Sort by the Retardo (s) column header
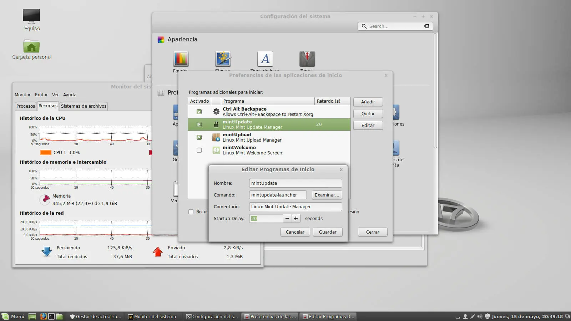This screenshot has width=571, height=321. coord(332,101)
